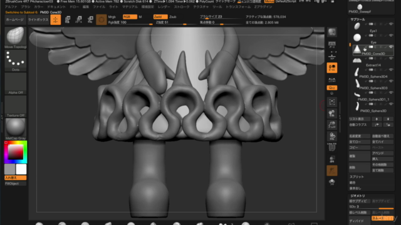Image resolution: width=401 pixels, height=225 pixels.
Task: Toggle the Line Fill PolyF icon
Action: pyautogui.click(x=332, y=147)
